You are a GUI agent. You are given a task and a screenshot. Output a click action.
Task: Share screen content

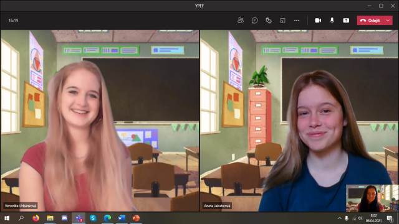tap(346, 21)
